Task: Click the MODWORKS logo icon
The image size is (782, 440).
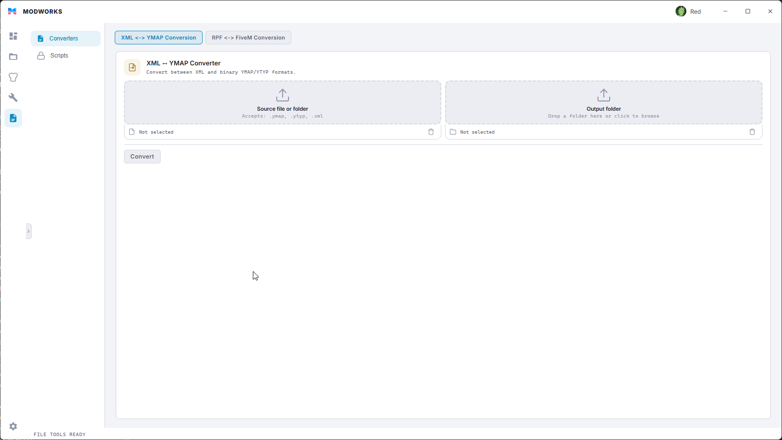Action: click(x=12, y=11)
